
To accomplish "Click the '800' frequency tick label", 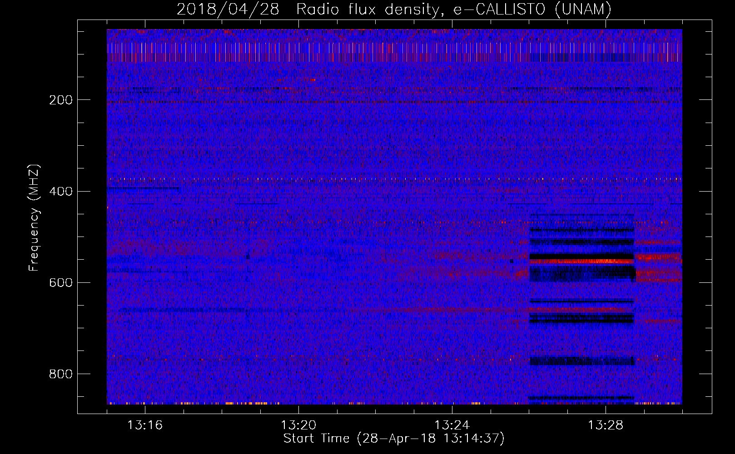I will tap(61, 374).
